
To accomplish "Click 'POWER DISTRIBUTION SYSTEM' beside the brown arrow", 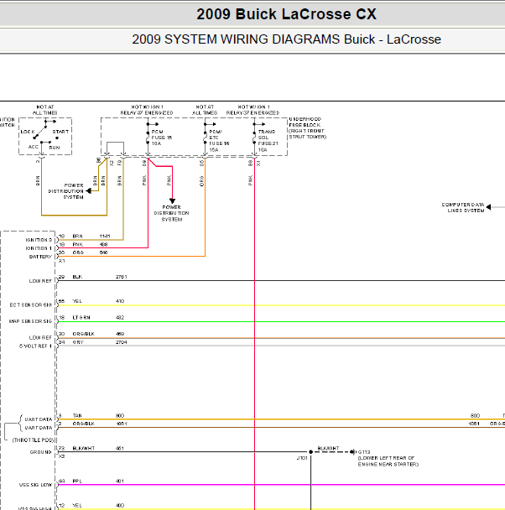I will coord(66,191).
